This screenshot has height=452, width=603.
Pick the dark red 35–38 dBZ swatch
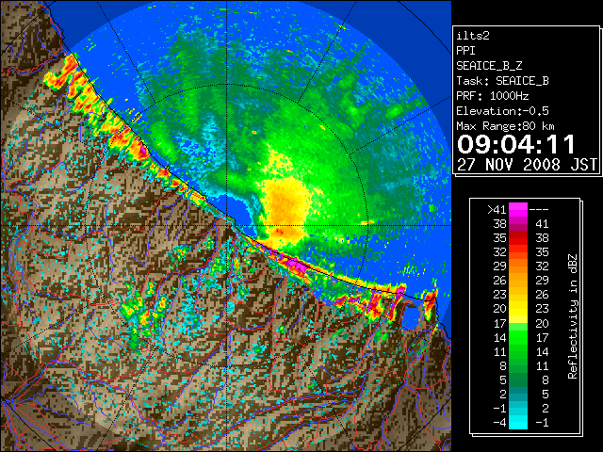click(518, 237)
